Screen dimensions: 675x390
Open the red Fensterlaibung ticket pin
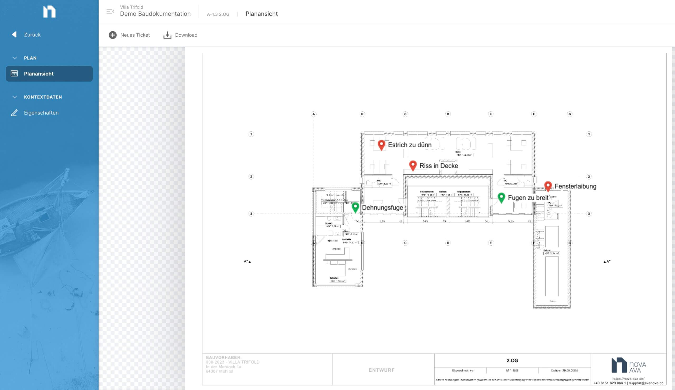pyautogui.click(x=548, y=186)
